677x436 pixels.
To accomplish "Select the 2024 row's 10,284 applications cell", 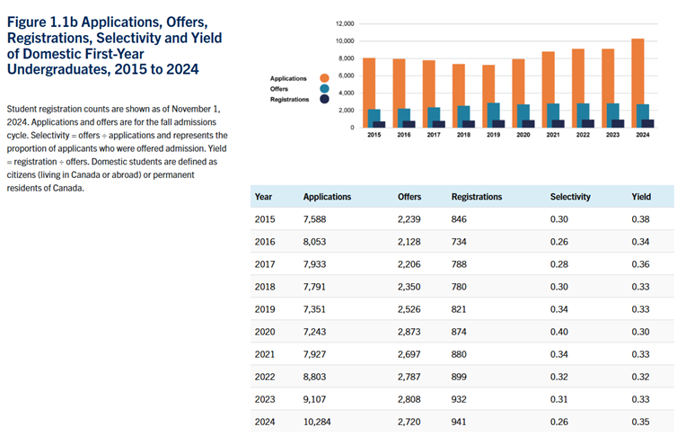I will [321, 421].
